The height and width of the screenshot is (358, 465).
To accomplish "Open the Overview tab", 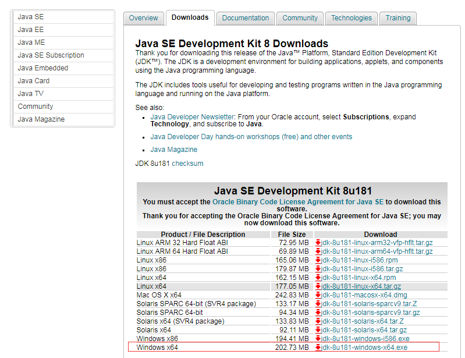I will coord(144,18).
